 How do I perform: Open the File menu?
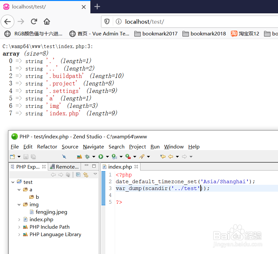15,147
